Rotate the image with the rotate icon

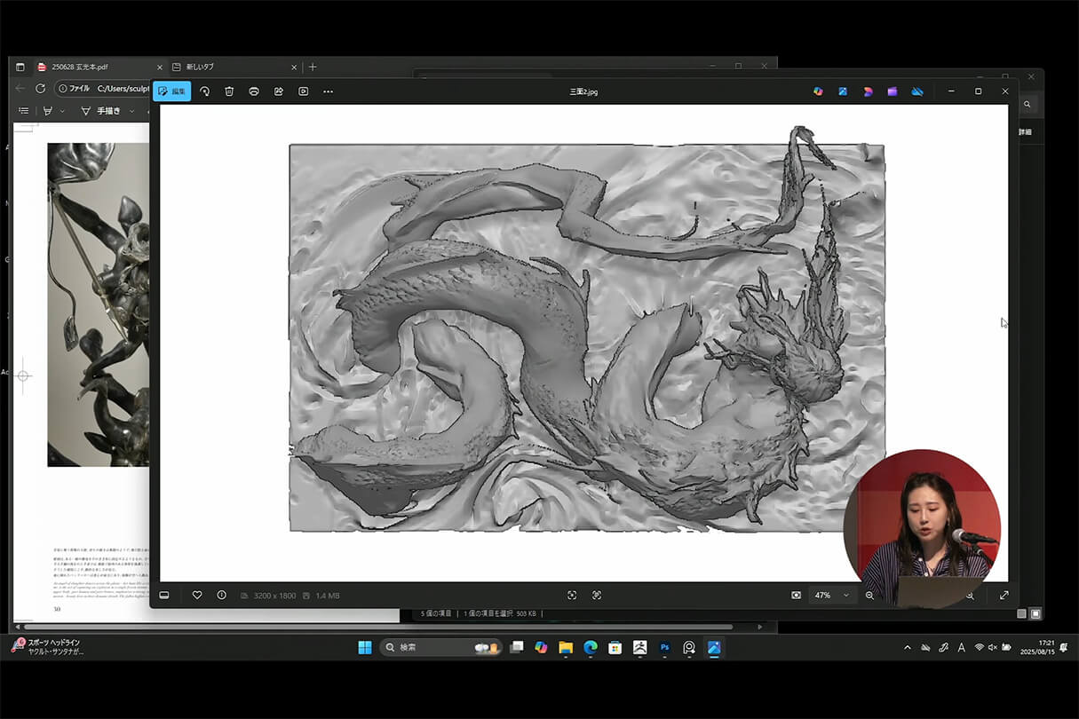(204, 91)
